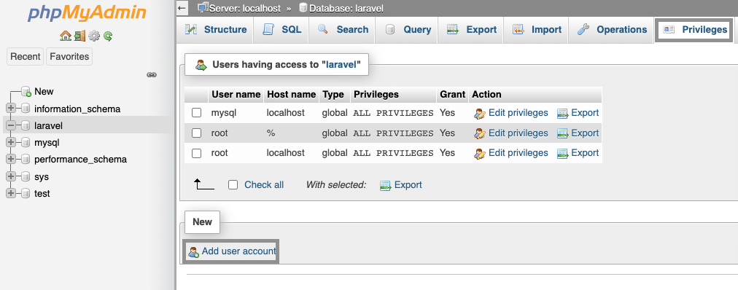Click the Export icon in the root localhost row
Screen dimensions: 738x290
pos(563,153)
